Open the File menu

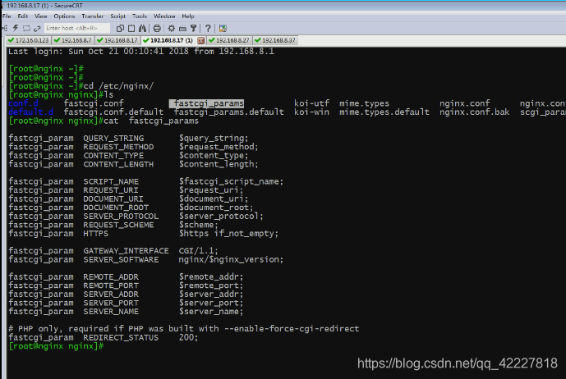click(x=7, y=16)
